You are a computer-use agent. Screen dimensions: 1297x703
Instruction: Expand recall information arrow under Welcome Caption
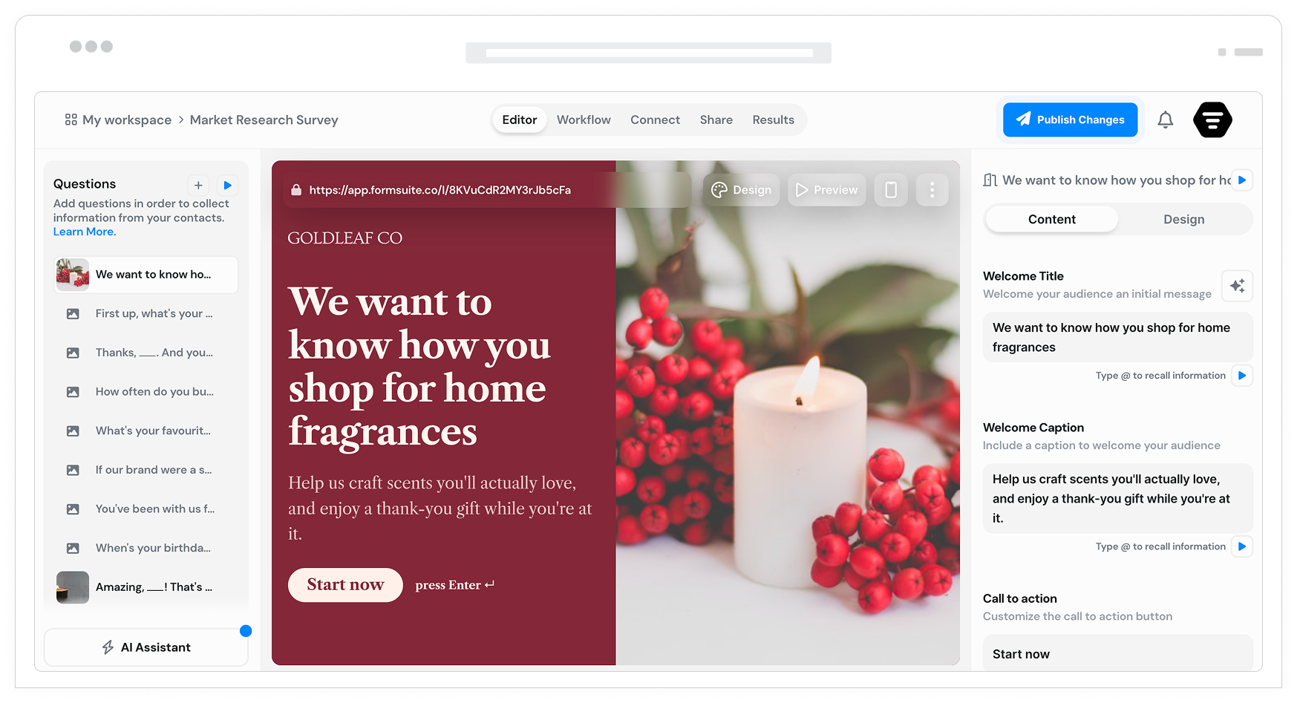coord(1242,546)
